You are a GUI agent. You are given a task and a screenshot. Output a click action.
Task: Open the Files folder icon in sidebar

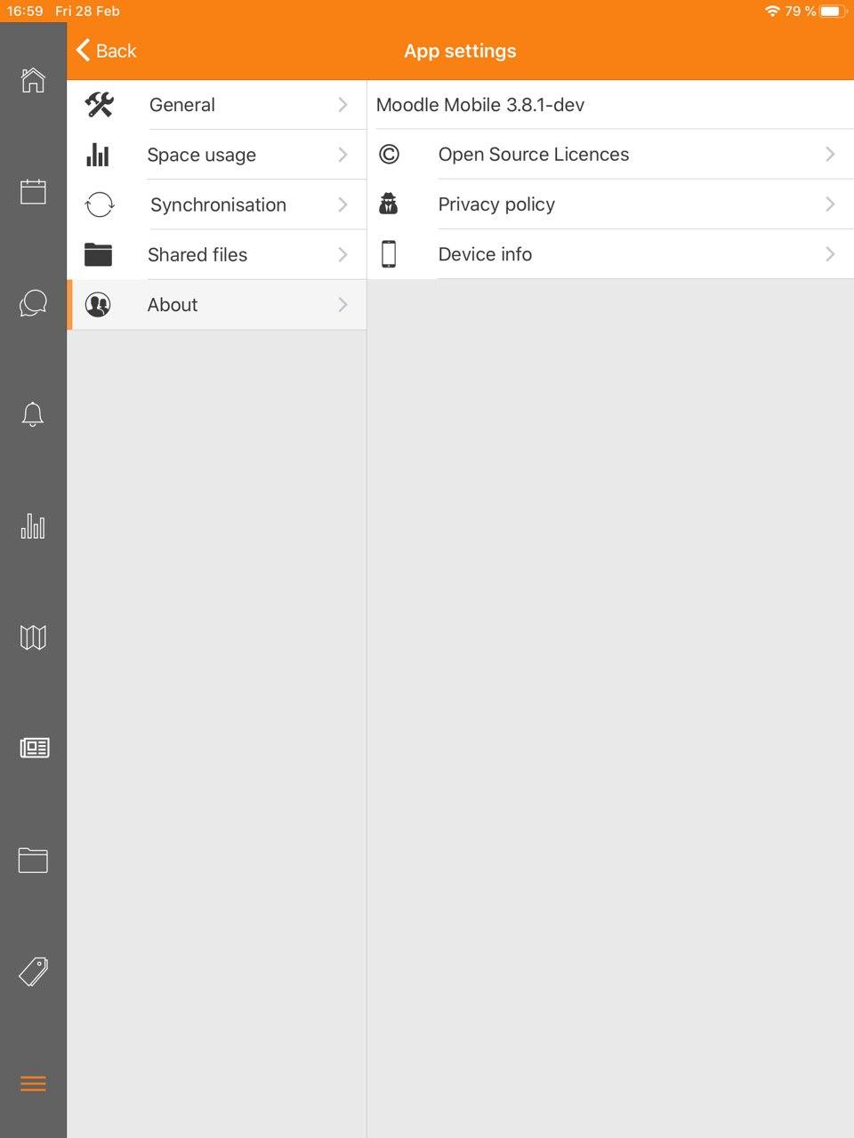pos(33,860)
